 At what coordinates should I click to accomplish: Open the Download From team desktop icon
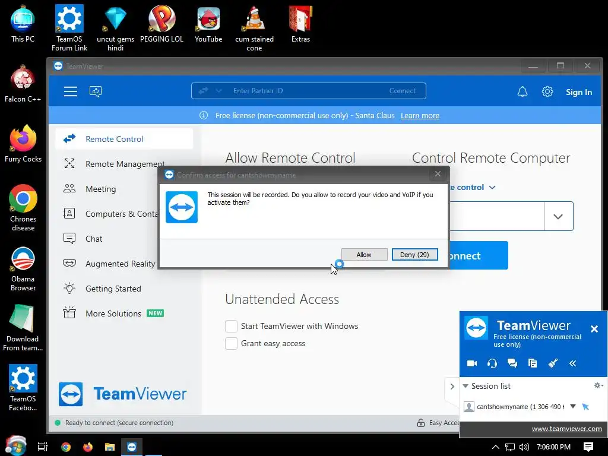(x=23, y=328)
